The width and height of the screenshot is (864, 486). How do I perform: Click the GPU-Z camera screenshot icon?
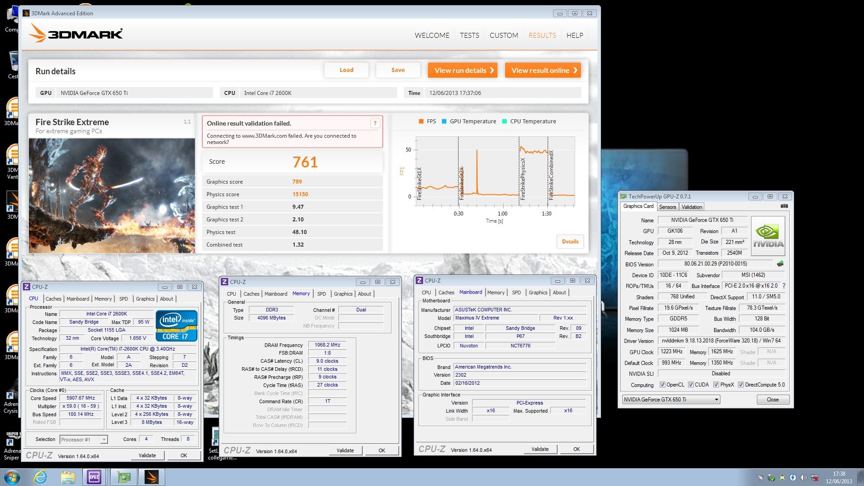784,206
